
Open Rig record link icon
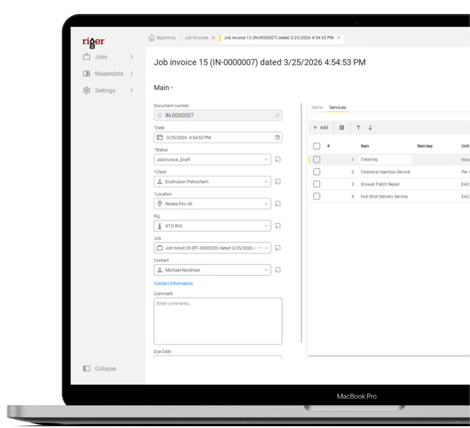tap(278, 226)
